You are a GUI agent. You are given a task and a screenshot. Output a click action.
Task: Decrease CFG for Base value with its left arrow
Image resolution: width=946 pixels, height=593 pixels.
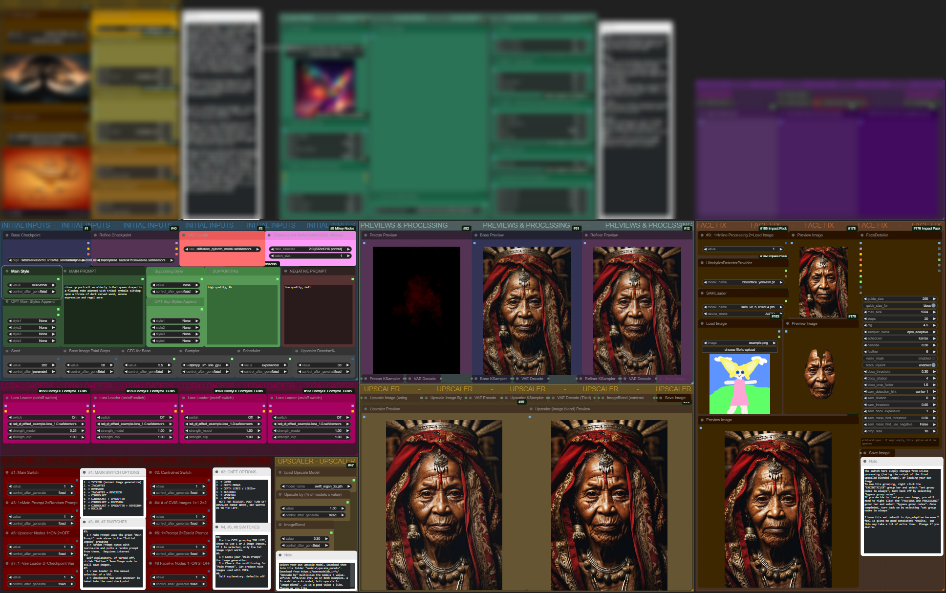126,365
